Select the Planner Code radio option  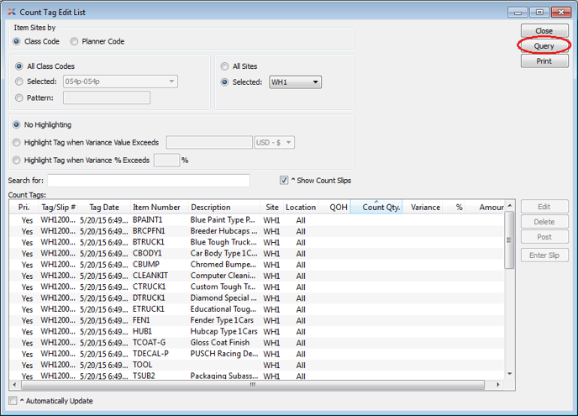[x=75, y=41]
